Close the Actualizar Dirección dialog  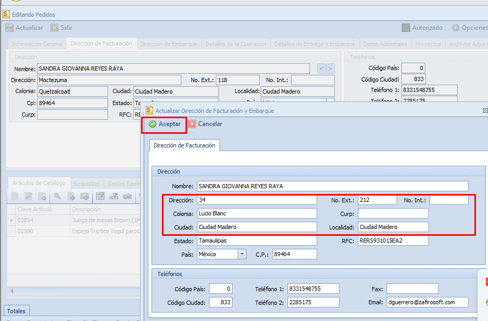click(x=484, y=111)
